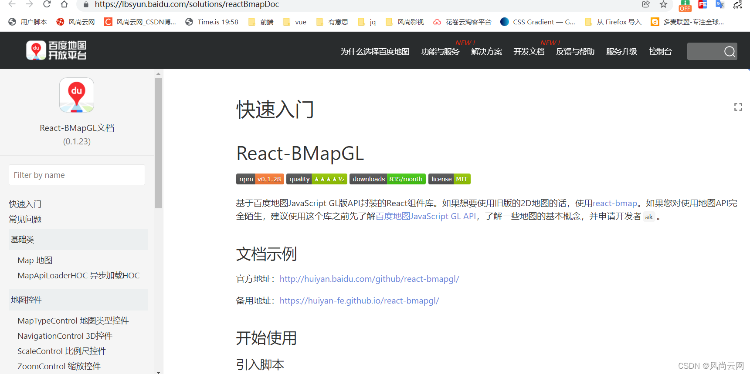750x374 pixels.
Task: Open the 前端 bookmark folder
Action: 261,22
